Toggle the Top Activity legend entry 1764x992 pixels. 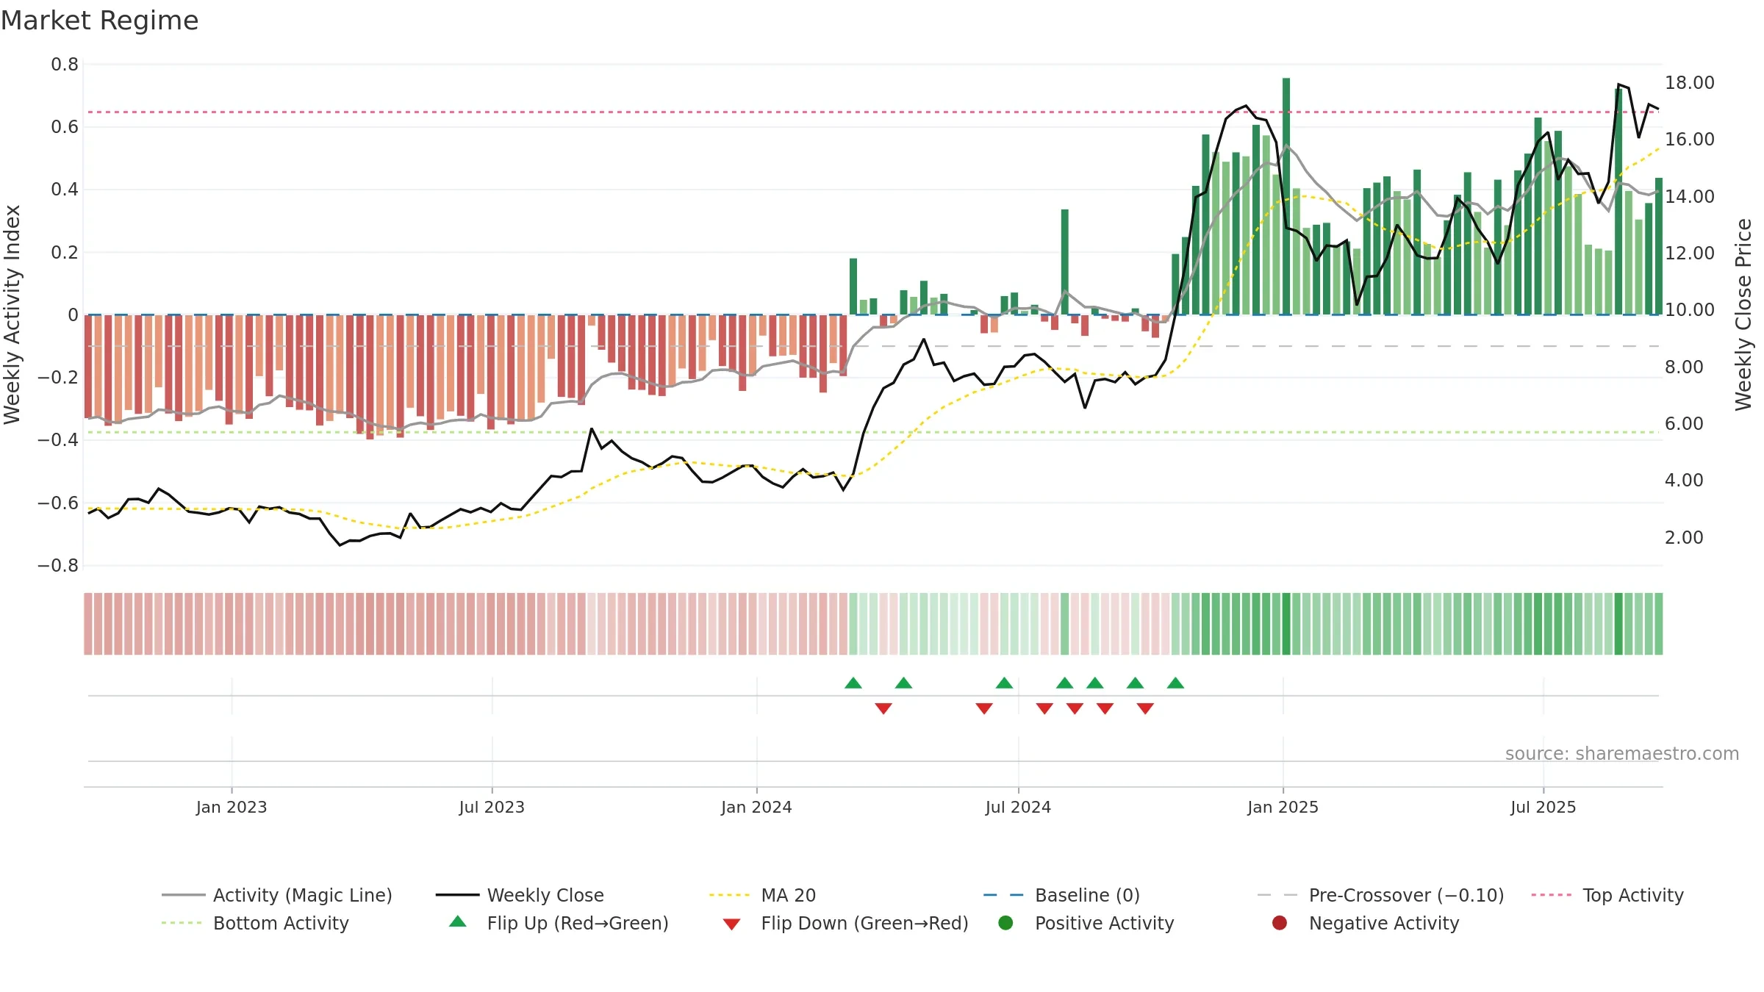coord(1607,895)
